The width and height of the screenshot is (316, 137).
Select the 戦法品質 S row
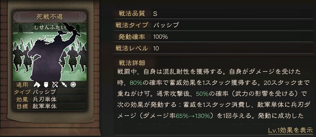(x=214, y=14)
